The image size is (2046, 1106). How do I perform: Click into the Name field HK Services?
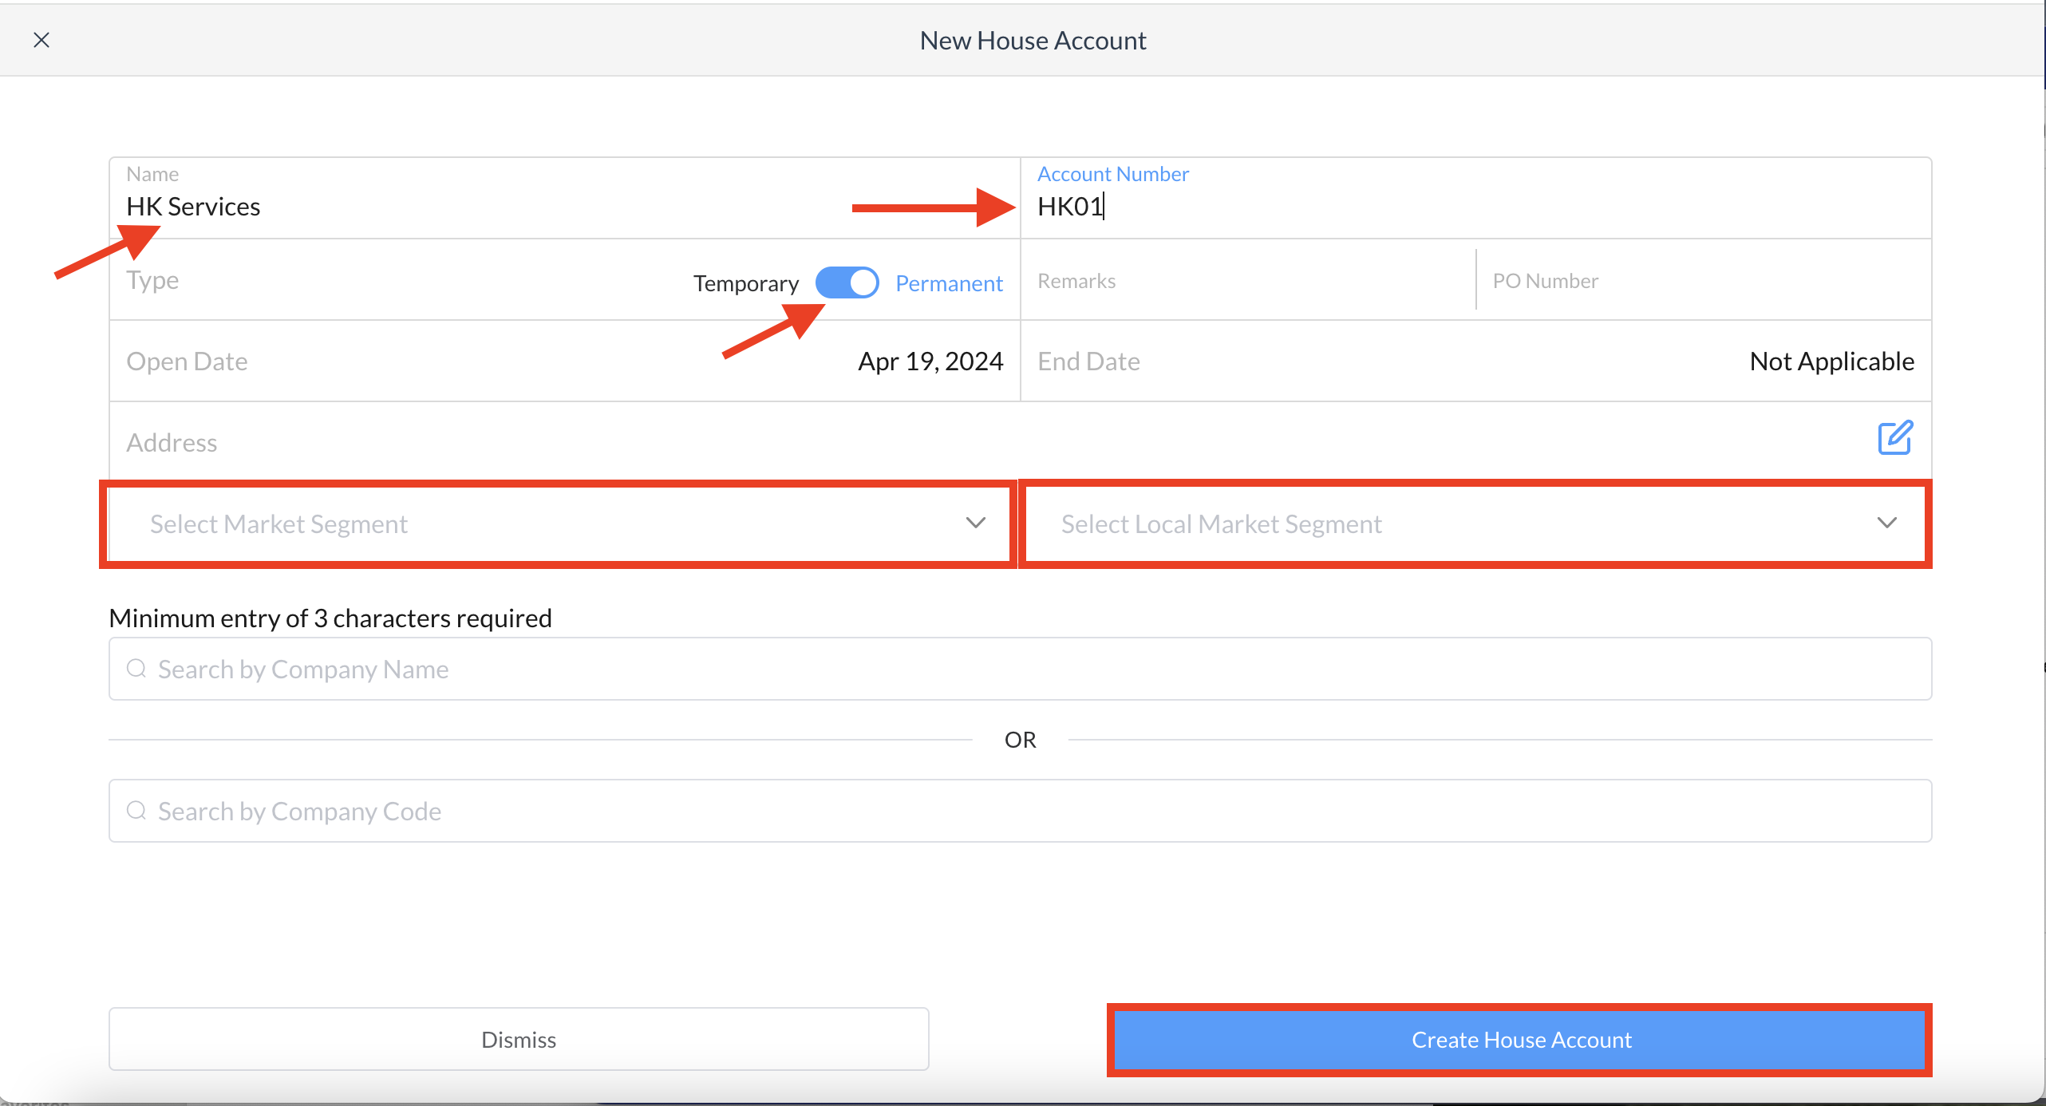click(479, 207)
